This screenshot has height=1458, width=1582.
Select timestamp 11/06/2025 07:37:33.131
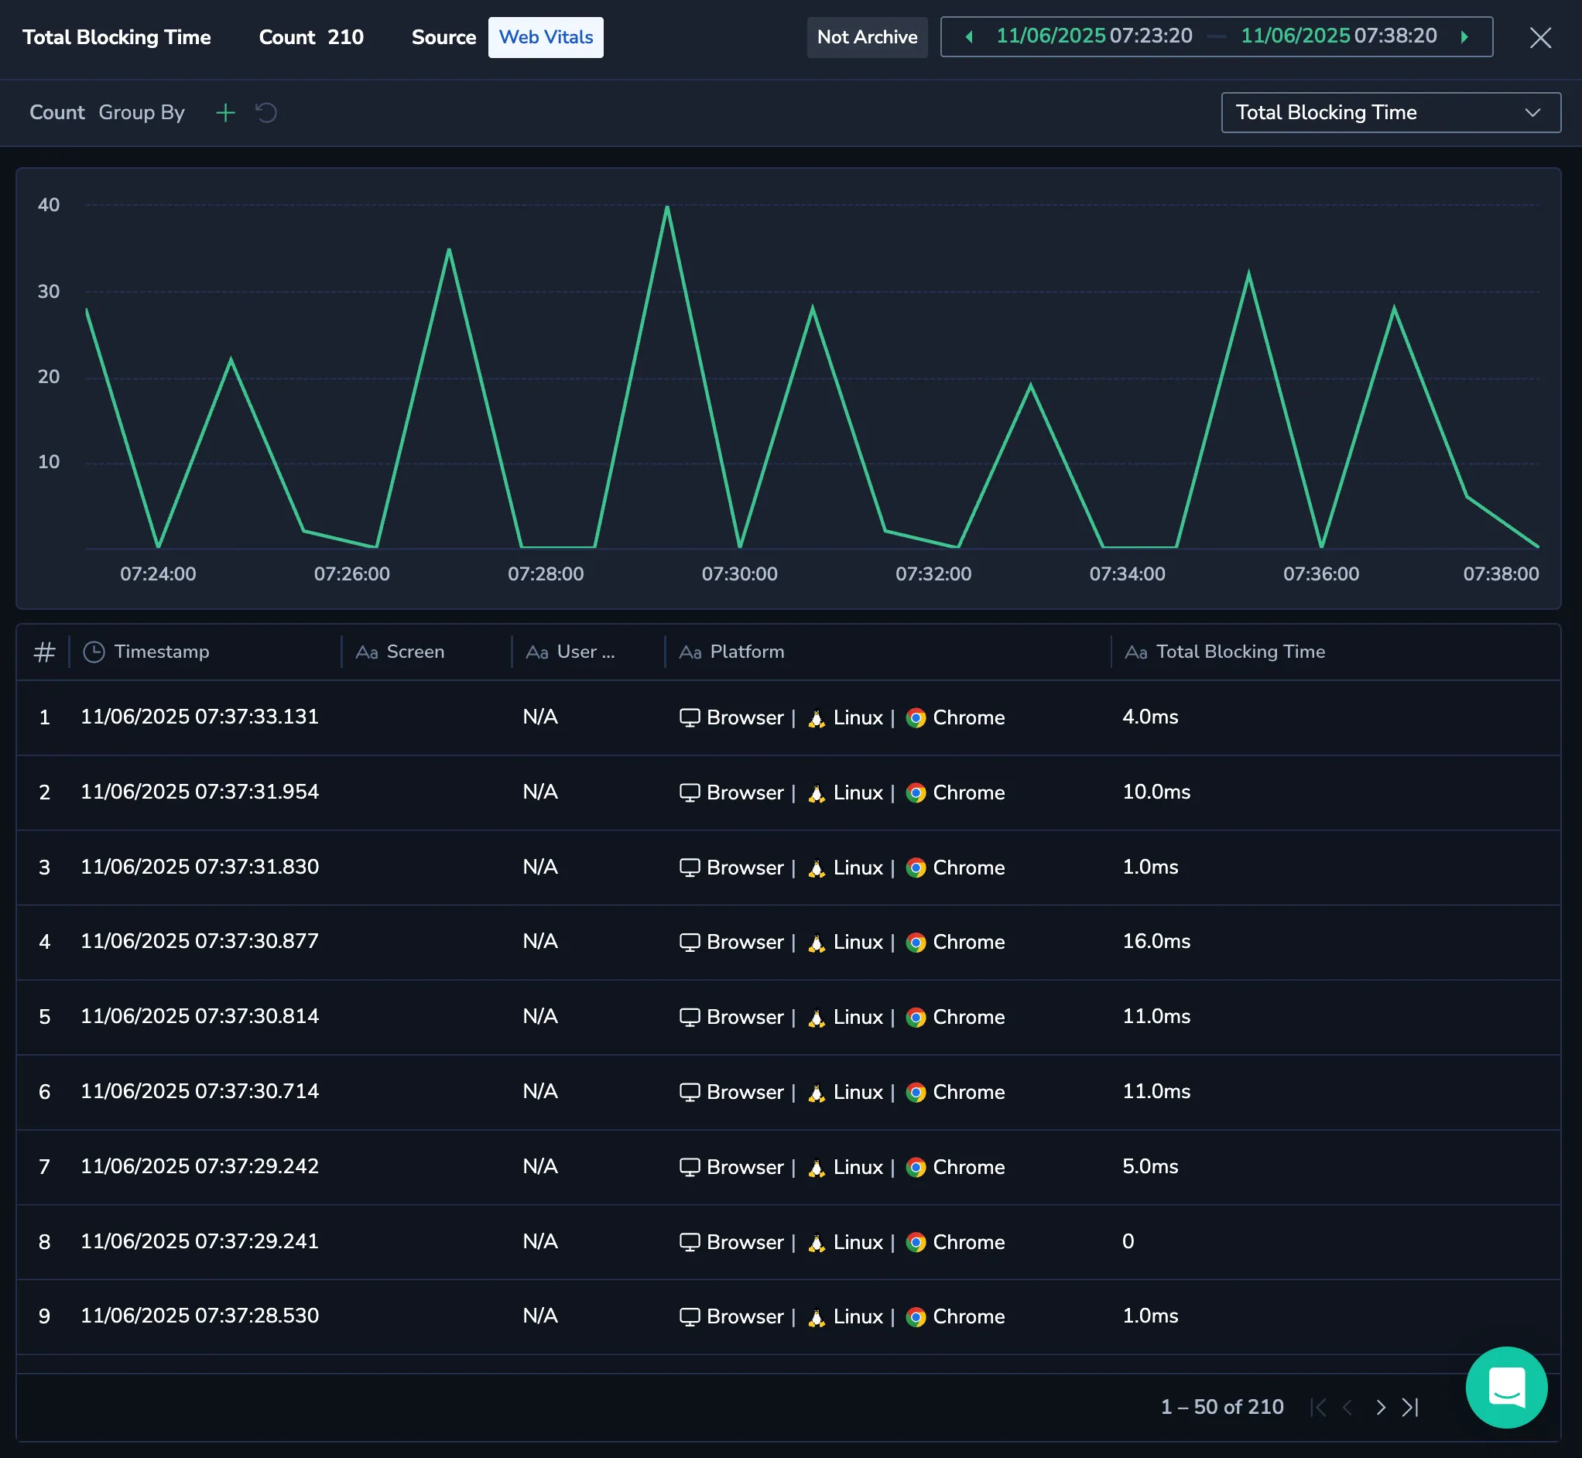(x=200, y=717)
